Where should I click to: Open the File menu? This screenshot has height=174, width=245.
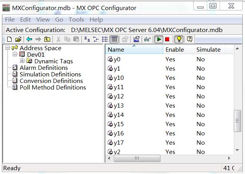coord(10,20)
